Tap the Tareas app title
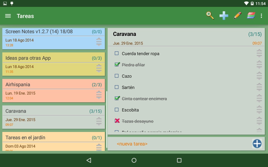 (x=25, y=16)
